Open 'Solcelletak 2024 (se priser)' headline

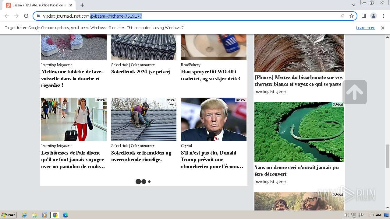141,72
